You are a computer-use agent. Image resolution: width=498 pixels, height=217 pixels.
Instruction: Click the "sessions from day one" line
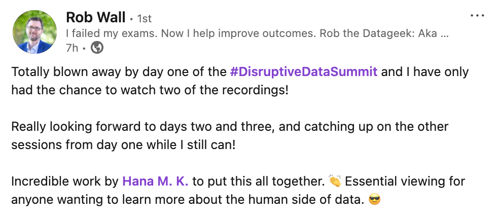124,145
